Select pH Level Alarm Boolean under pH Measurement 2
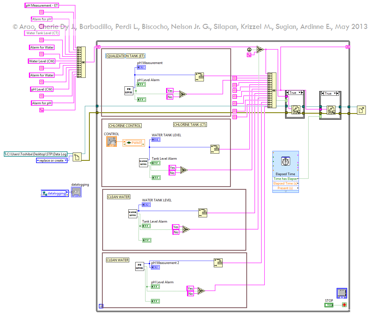Screen dimensions: 373x315 [x=155, y=287]
